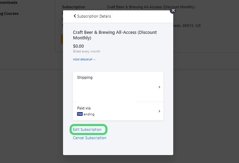Screen dimensions: 239x163
Task: Open Downloads in the background sidebar
Action: tap(9, 3)
